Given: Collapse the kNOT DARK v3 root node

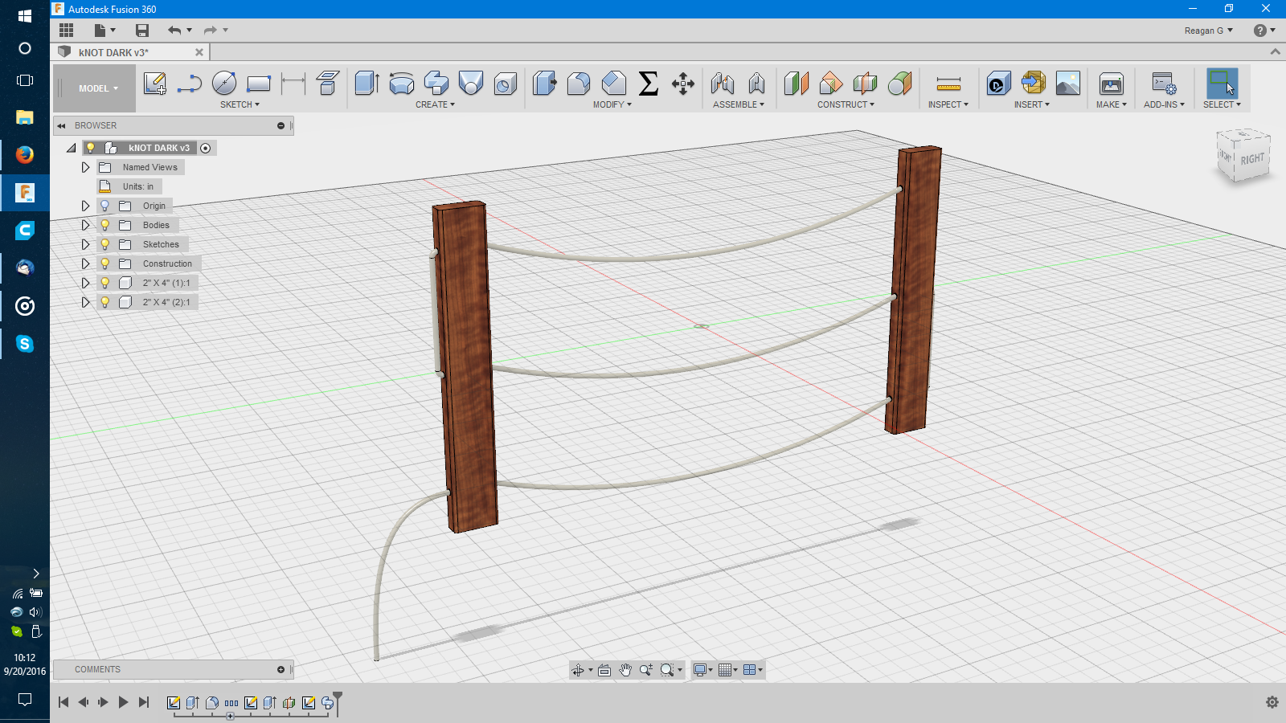Looking at the screenshot, I should (x=72, y=148).
